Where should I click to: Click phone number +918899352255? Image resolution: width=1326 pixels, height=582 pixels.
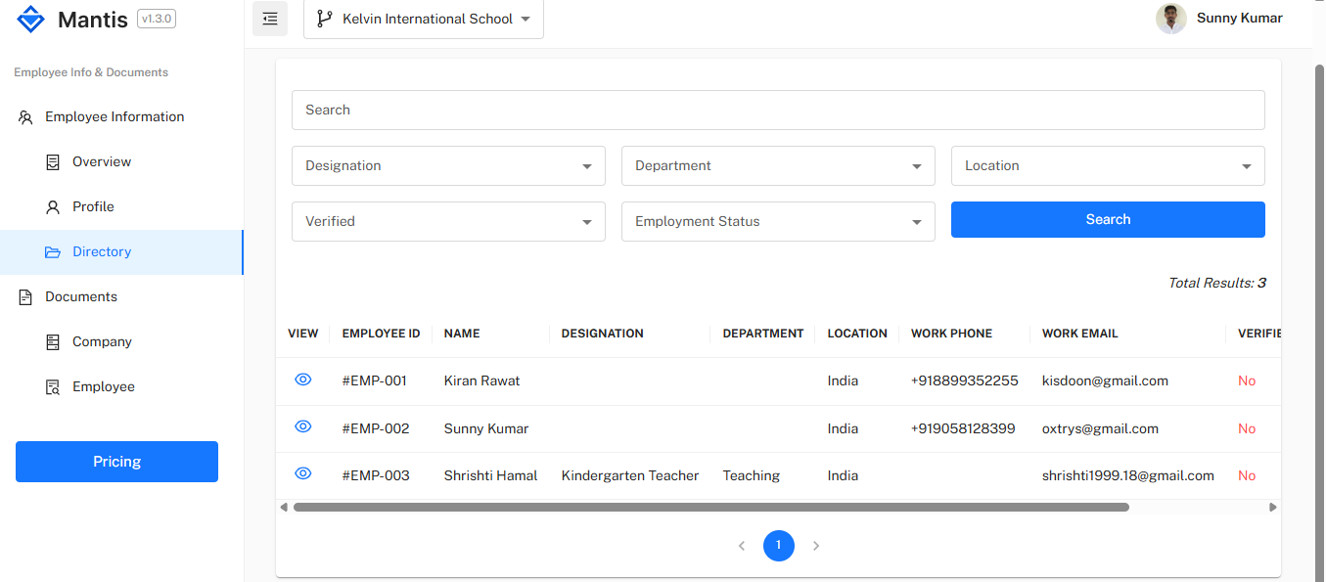pyautogui.click(x=964, y=381)
